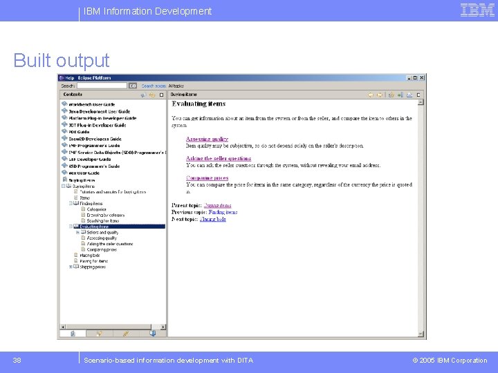Click the Search text field
This screenshot has width=498, height=373.
coord(102,86)
